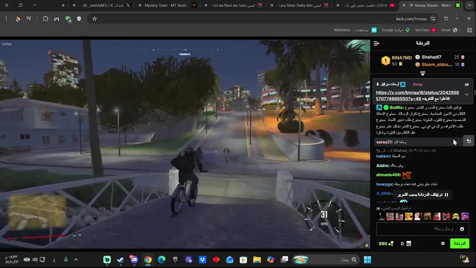Image resolution: width=476 pixels, height=268 pixels.
Task: Open Chrome profile avatar
Action: [x=17, y=19]
